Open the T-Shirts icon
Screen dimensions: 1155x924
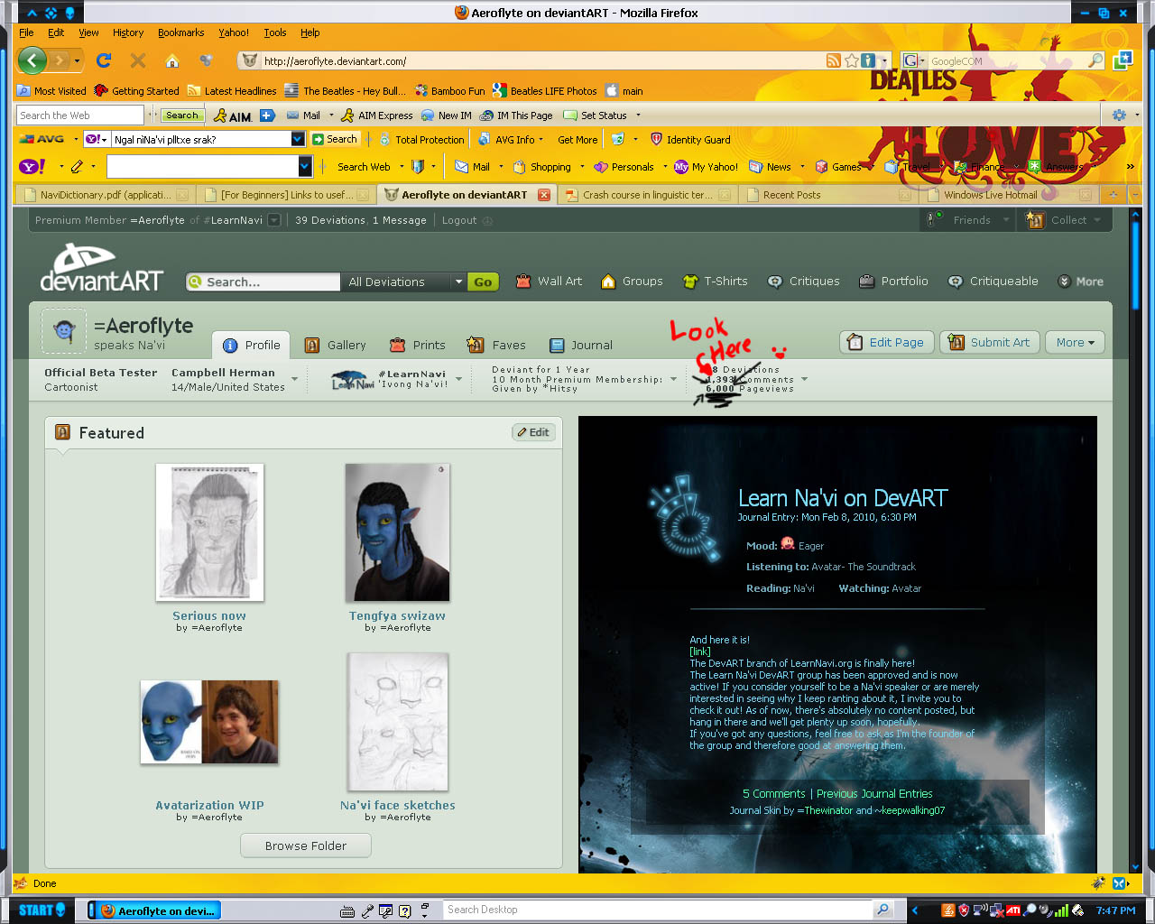[690, 282]
